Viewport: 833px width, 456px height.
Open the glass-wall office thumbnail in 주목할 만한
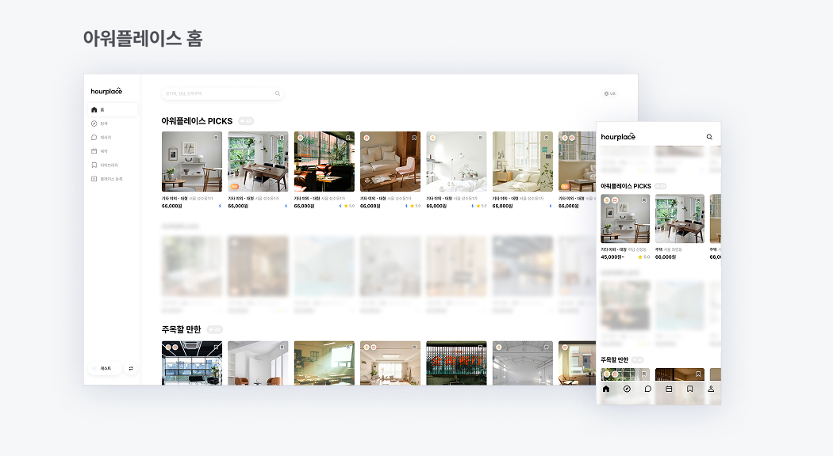192,363
